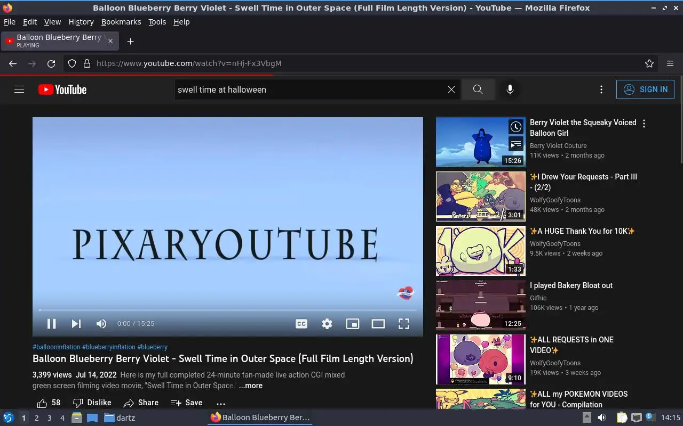Open options menu for Berry Violet Squeaky video
Viewport: 683px width, 426px height.
pos(644,124)
